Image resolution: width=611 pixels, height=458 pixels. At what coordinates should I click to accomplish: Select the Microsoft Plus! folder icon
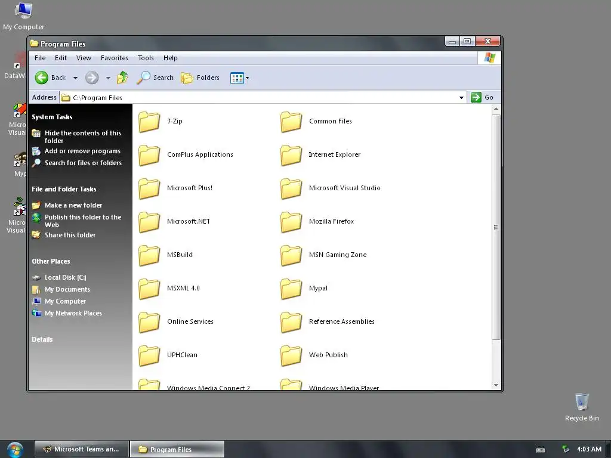pyautogui.click(x=149, y=188)
